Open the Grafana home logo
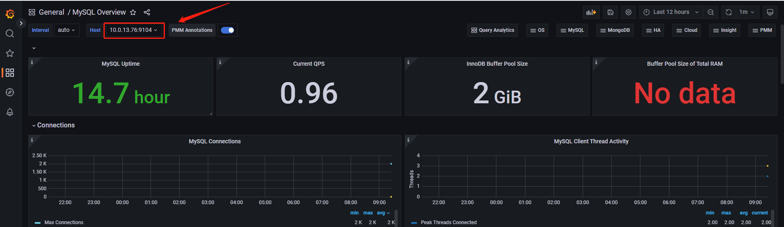Screen dimensions: 784x227 10,14
